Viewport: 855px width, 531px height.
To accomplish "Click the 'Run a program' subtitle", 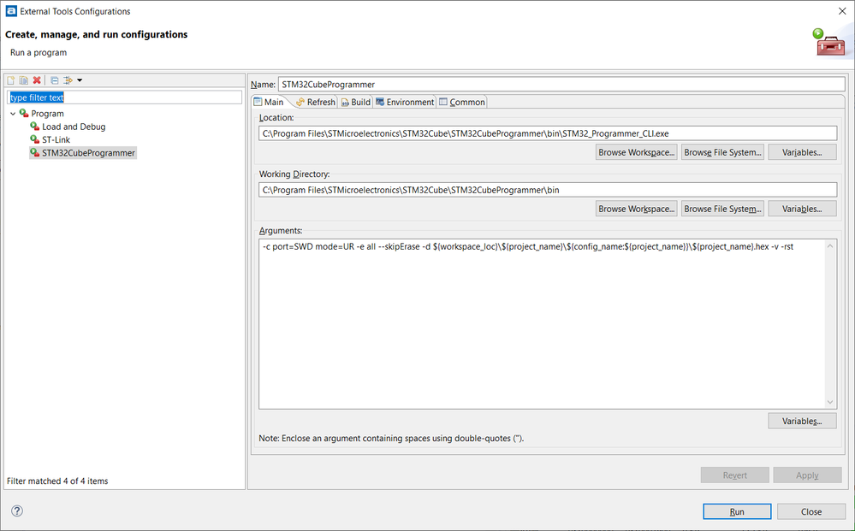I will point(39,53).
